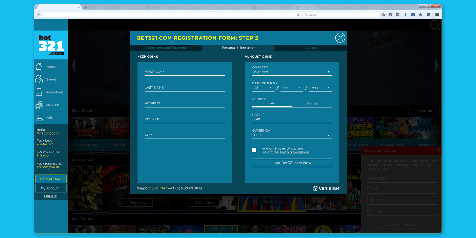The height and width of the screenshot is (238, 476).
Task: Close the current browser tab
Action: 79,7
